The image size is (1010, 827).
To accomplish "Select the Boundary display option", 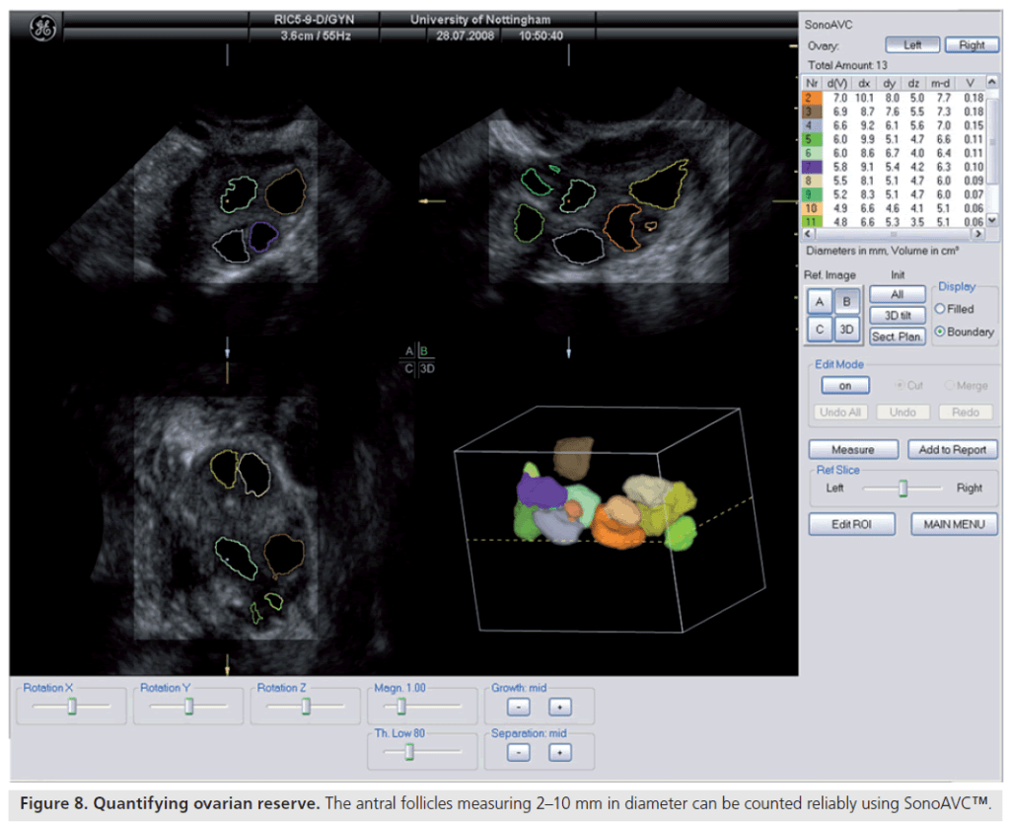I will [x=940, y=332].
